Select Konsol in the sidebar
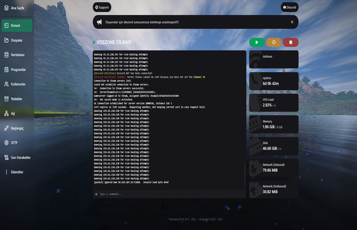357x230 pixels. tap(17, 25)
